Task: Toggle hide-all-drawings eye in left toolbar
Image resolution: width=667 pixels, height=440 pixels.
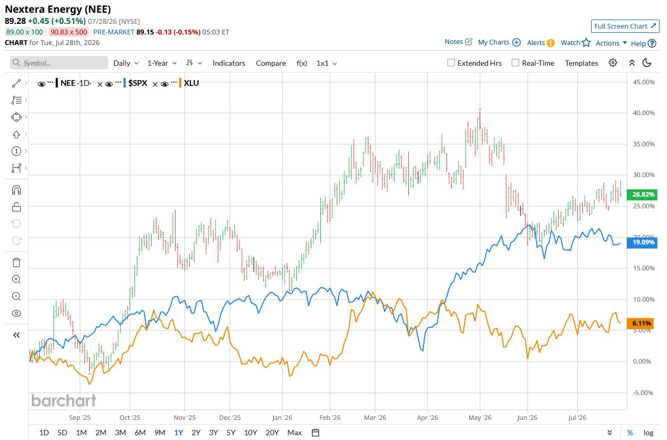Action: tap(16, 313)
